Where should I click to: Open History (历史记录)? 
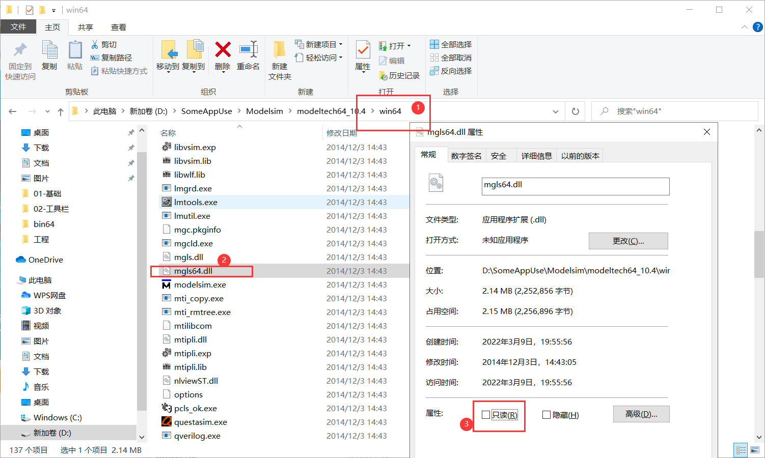coord(399,75)
